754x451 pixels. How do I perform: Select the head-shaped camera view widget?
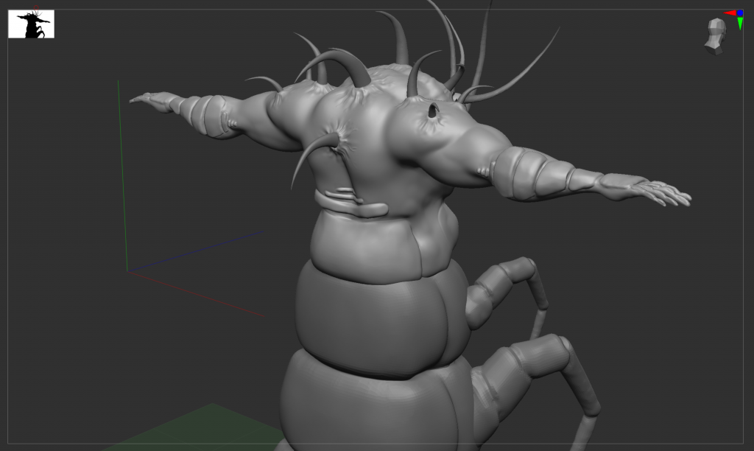(x=715, y=36)
